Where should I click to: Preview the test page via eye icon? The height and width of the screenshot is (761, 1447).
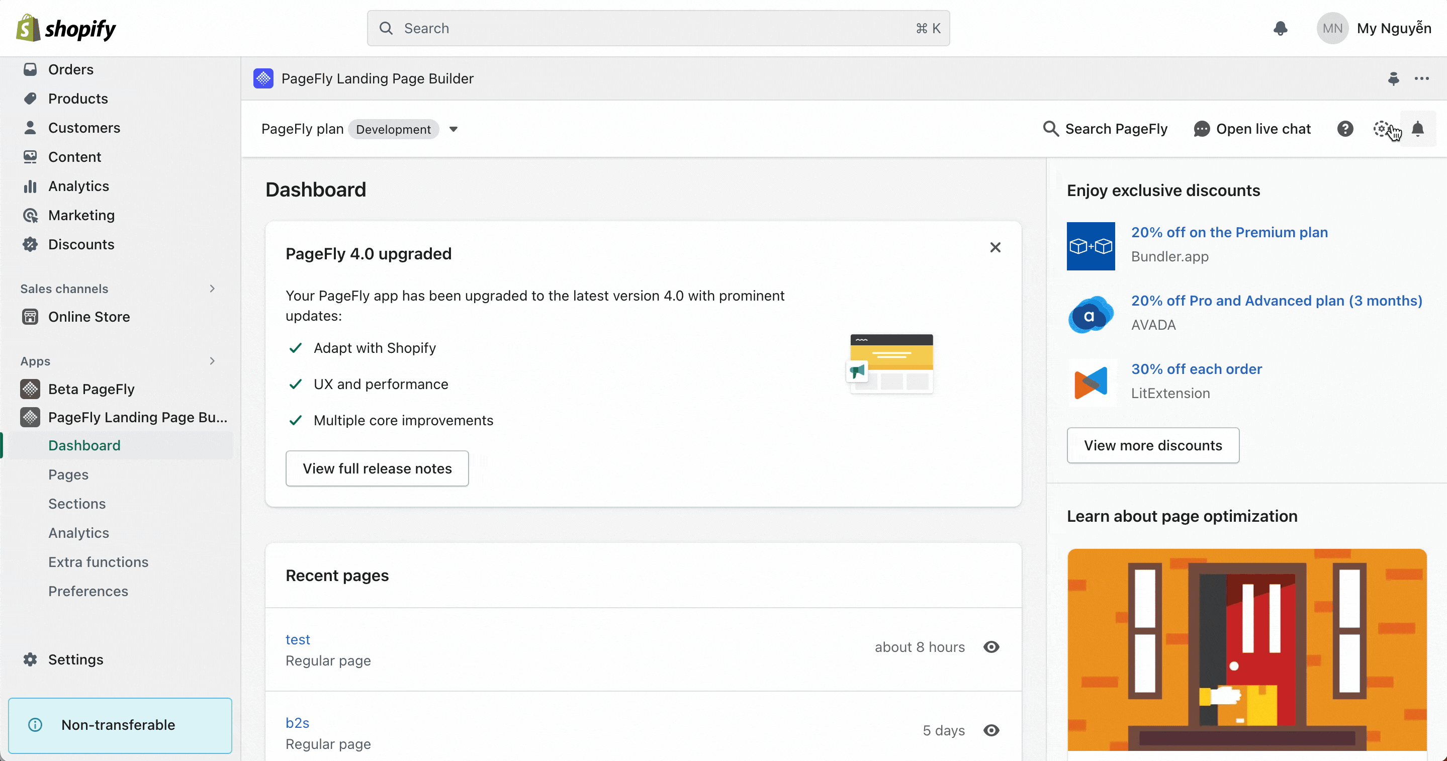991,647
